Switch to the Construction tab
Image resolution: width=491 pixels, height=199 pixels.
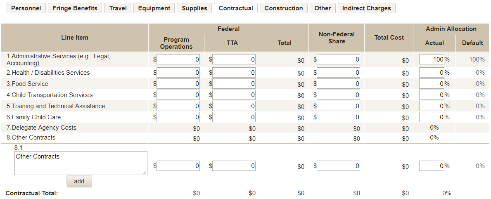pyautogui.click(x=284, y=8)
